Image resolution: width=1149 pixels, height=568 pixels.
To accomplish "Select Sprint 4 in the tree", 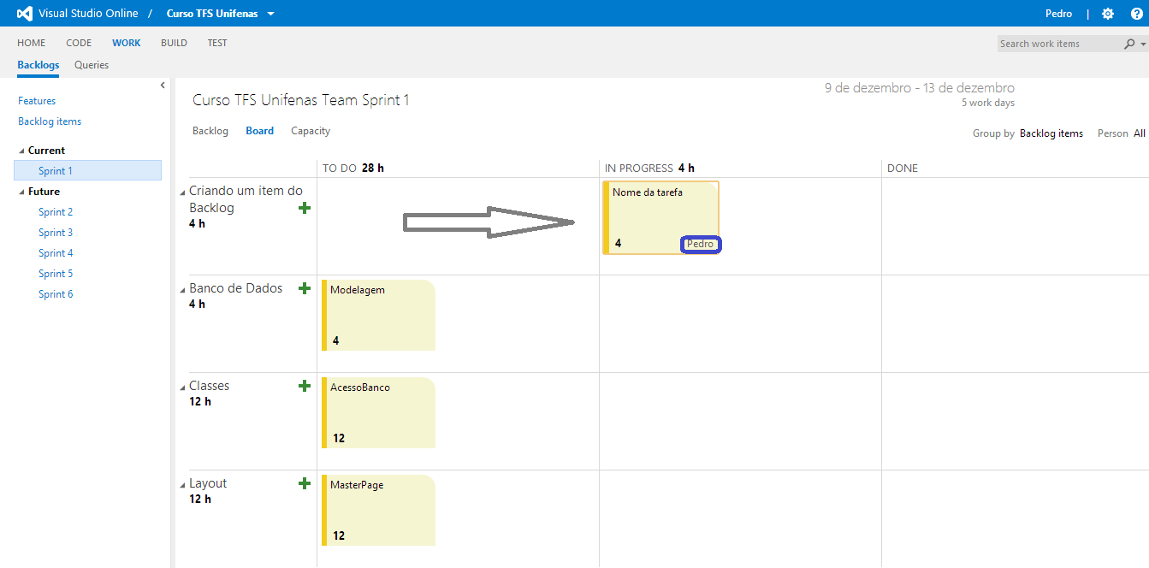I will [56, 253].
